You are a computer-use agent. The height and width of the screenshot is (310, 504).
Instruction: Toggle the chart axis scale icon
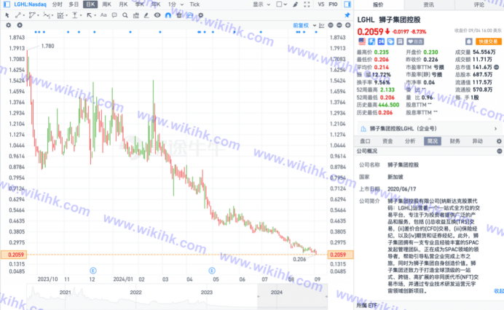tap(321, 25)
